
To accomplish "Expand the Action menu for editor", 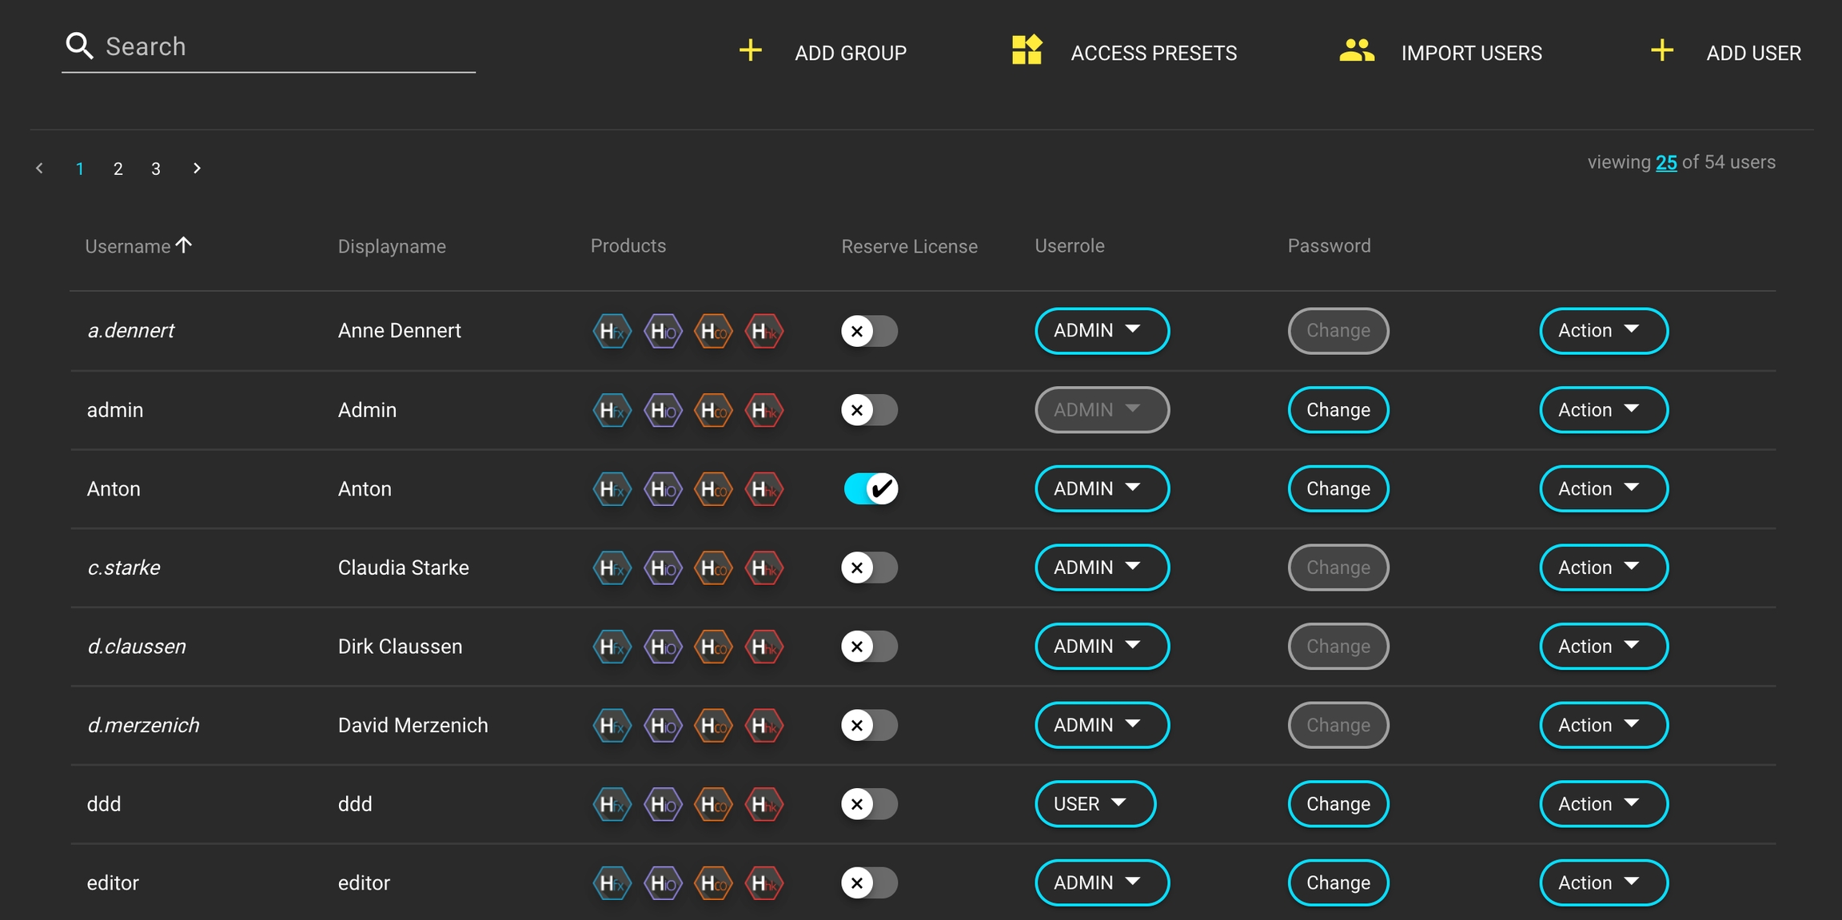I will pyautogui.click(x=1603, y=882).
